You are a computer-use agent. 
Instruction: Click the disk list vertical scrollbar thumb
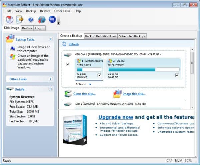(192, 63)
